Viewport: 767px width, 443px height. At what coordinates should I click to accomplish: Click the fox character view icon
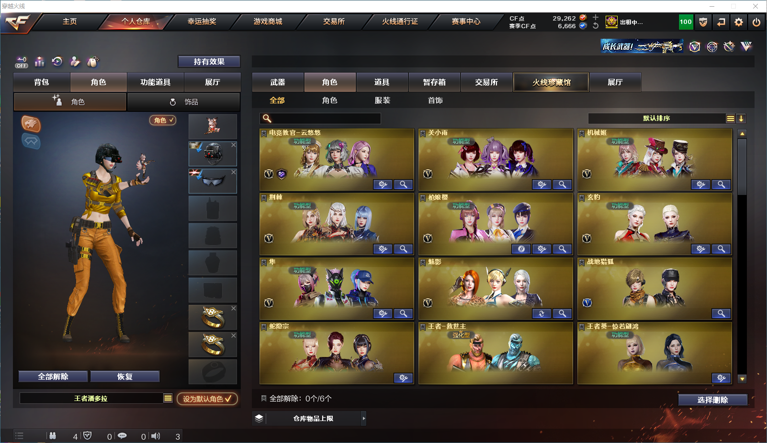coord(31,124)
